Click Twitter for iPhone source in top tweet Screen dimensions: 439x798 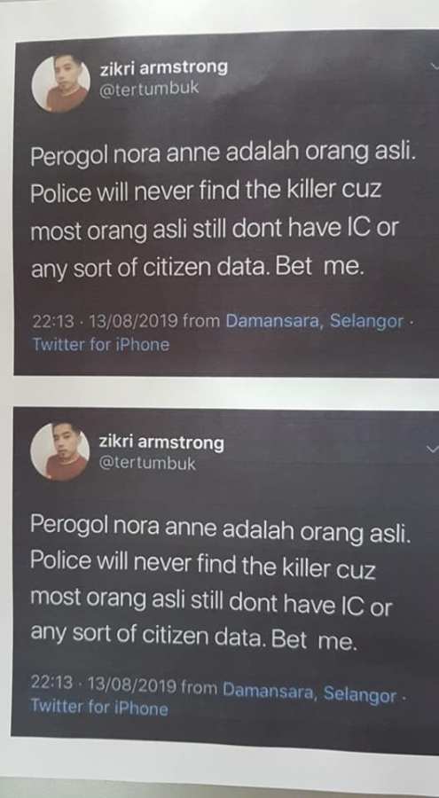[100, 345]
